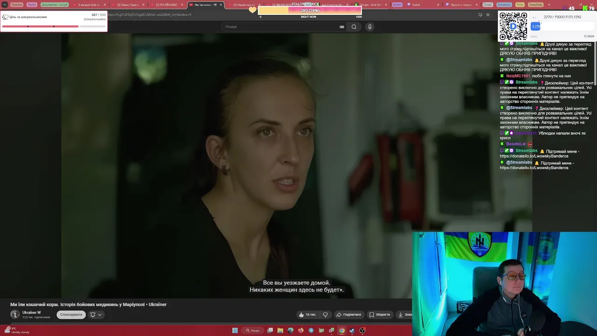Toggle the notification bell for Ukraïner

tap(92, 315)
